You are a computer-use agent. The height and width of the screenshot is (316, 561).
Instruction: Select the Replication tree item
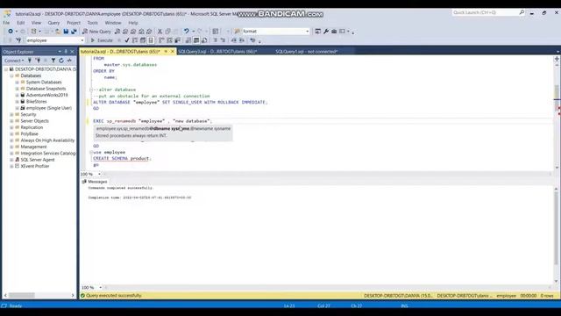[32, 127]
